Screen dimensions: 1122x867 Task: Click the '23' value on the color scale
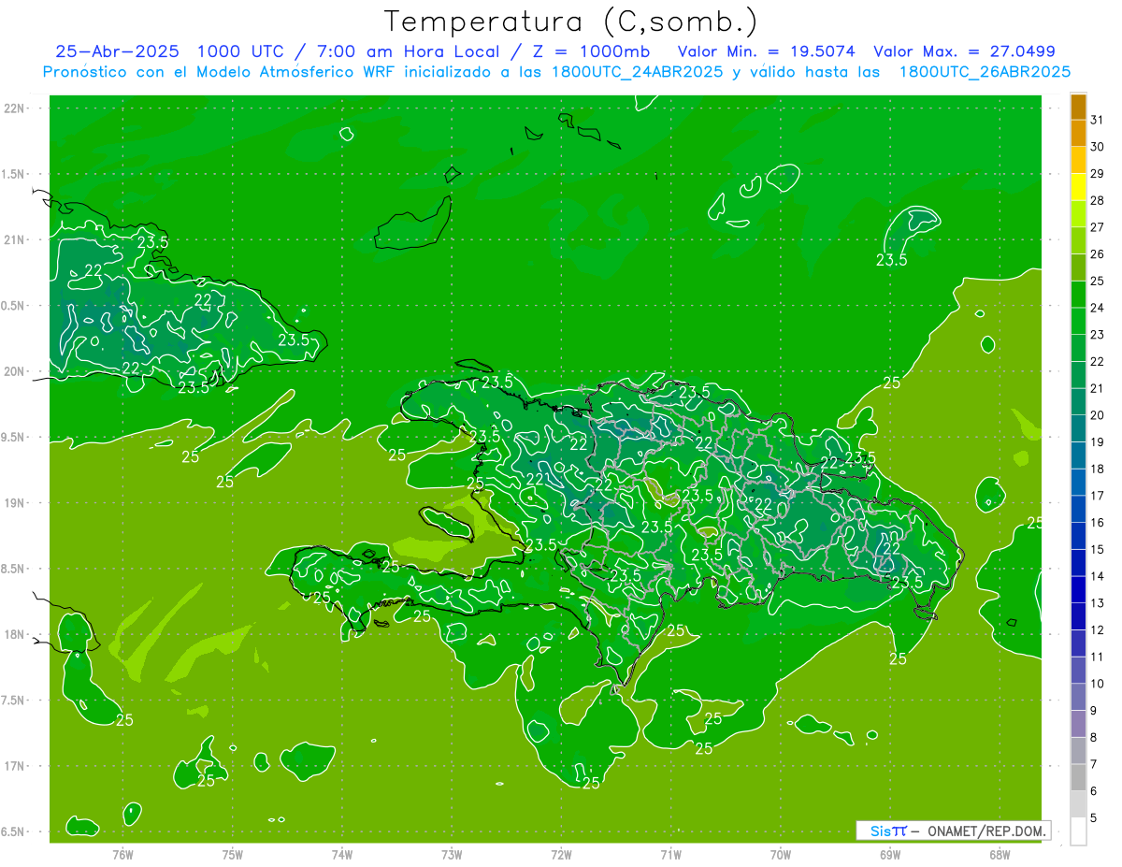[x=1098, y=335]
